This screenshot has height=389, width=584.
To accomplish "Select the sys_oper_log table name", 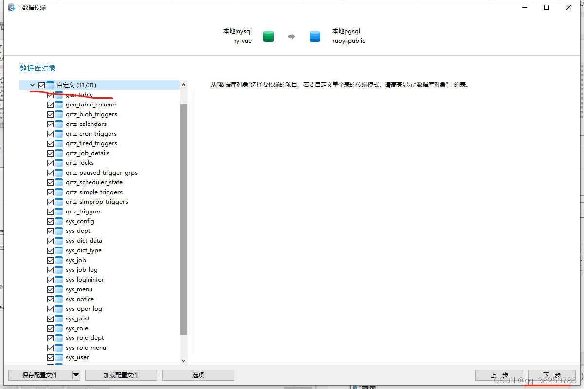I will [84, 309].
